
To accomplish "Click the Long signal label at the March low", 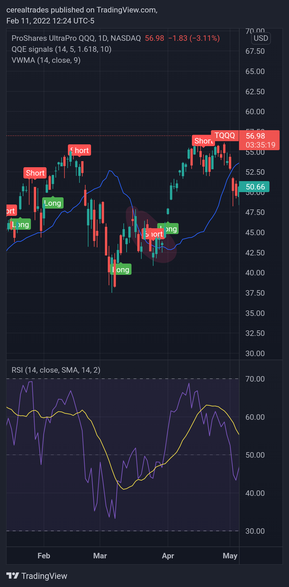I will pyautogui.click(x=121, y=269).
